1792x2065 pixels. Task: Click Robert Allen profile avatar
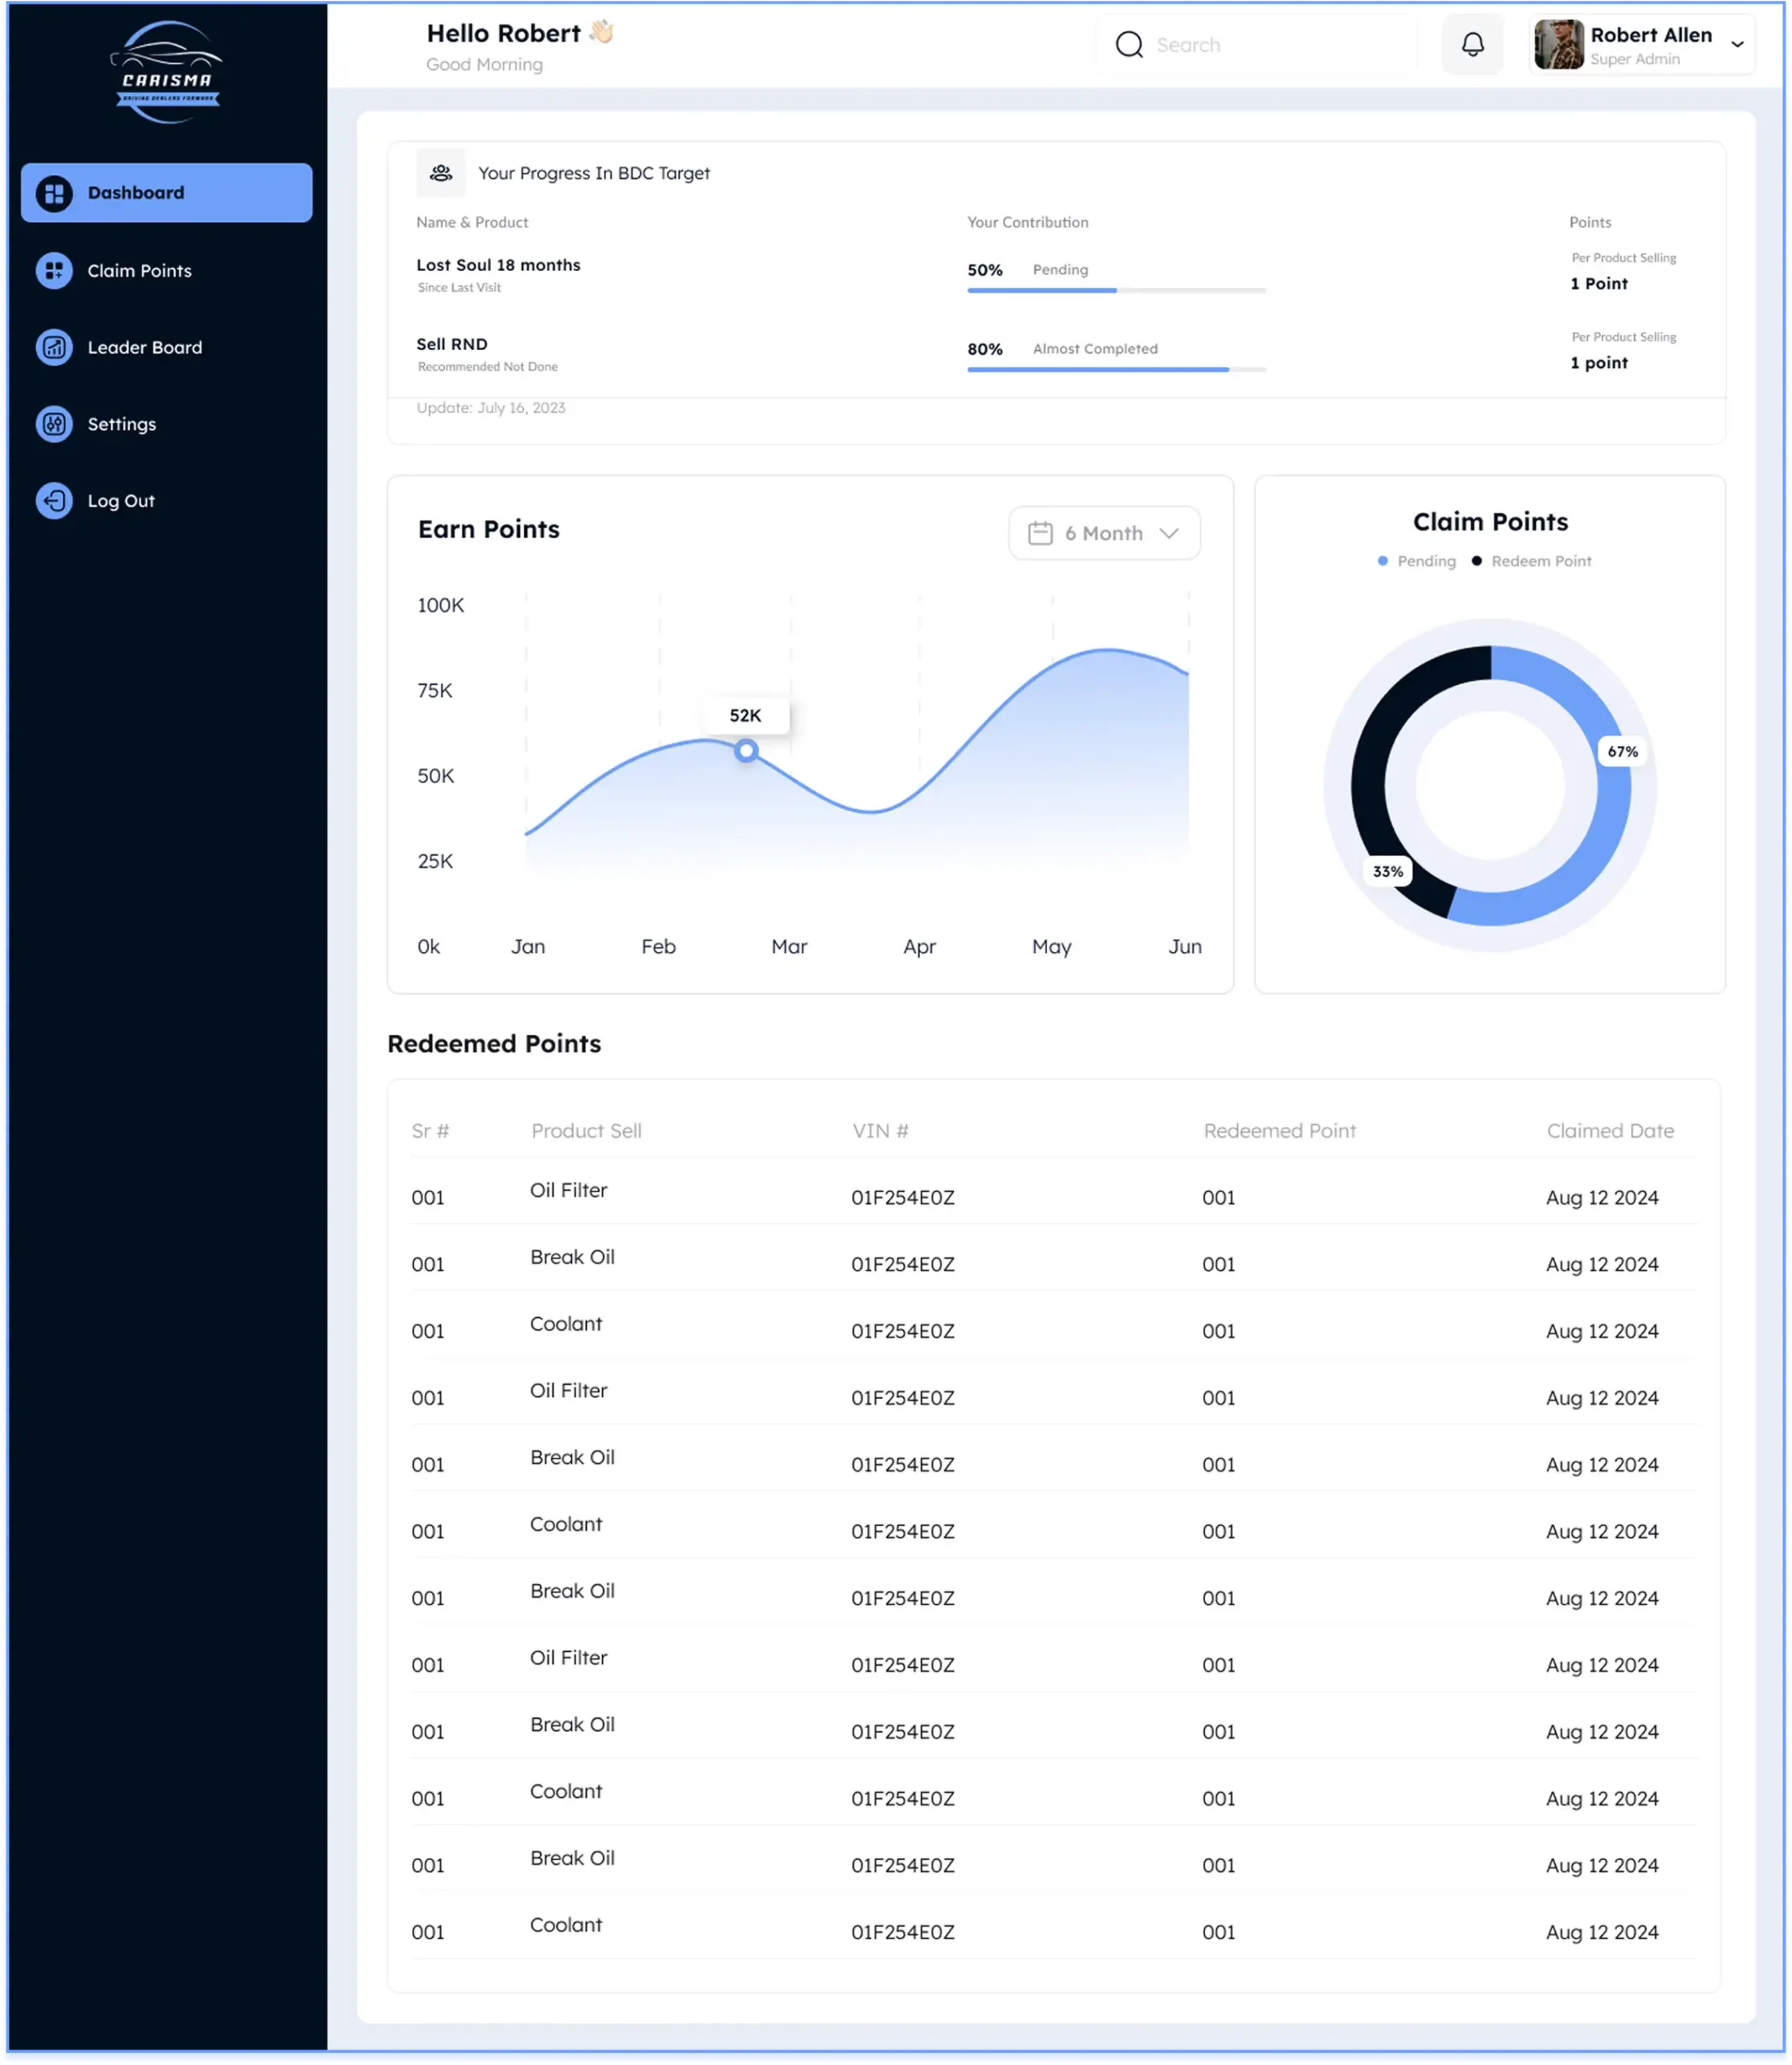pos(1558,45)
